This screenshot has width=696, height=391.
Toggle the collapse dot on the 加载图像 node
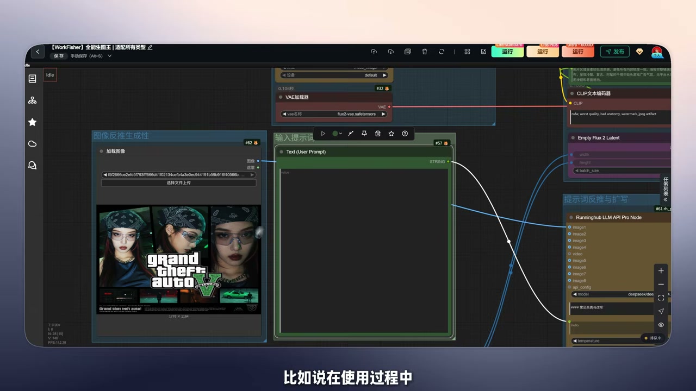click(x=101, y=152)
